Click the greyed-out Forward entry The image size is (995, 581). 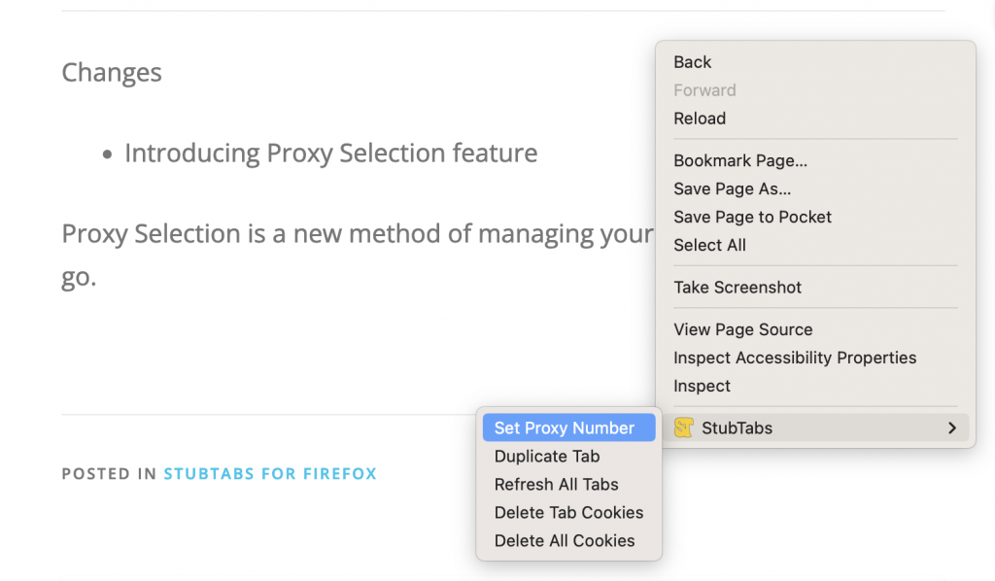coord(704,90)
